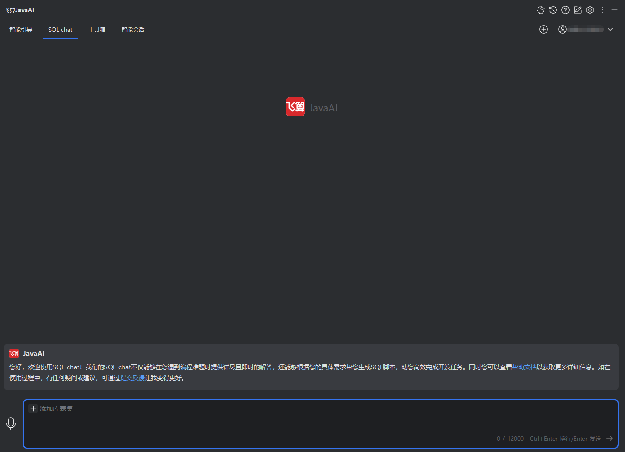Open the chat history clock icon

553,10
